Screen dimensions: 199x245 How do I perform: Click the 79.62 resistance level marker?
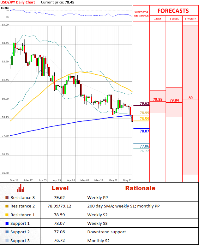[x=144, y=103]
